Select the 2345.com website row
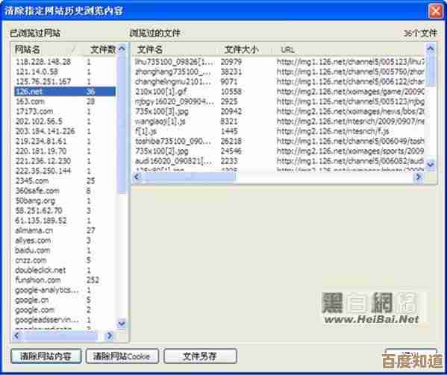This screenshot has height=375, width=447. point(65,181)
